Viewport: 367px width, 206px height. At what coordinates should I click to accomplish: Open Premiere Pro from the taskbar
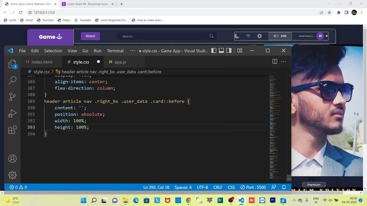pyautogui.click(x=273, y=200)
